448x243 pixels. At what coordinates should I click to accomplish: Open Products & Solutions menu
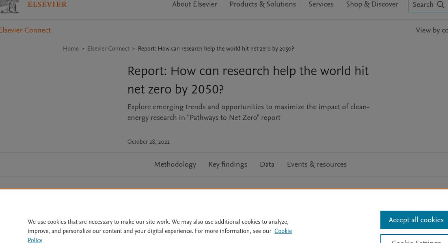tap(263, 5)
